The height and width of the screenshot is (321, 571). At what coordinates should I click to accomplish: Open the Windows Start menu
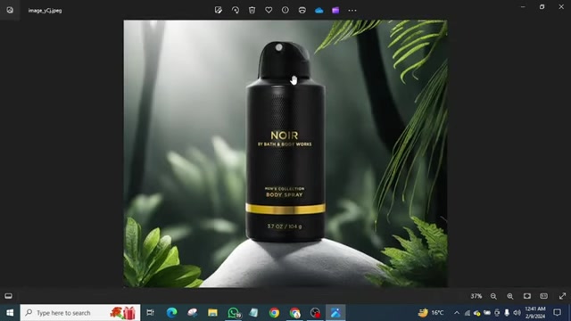click(10, 313)
